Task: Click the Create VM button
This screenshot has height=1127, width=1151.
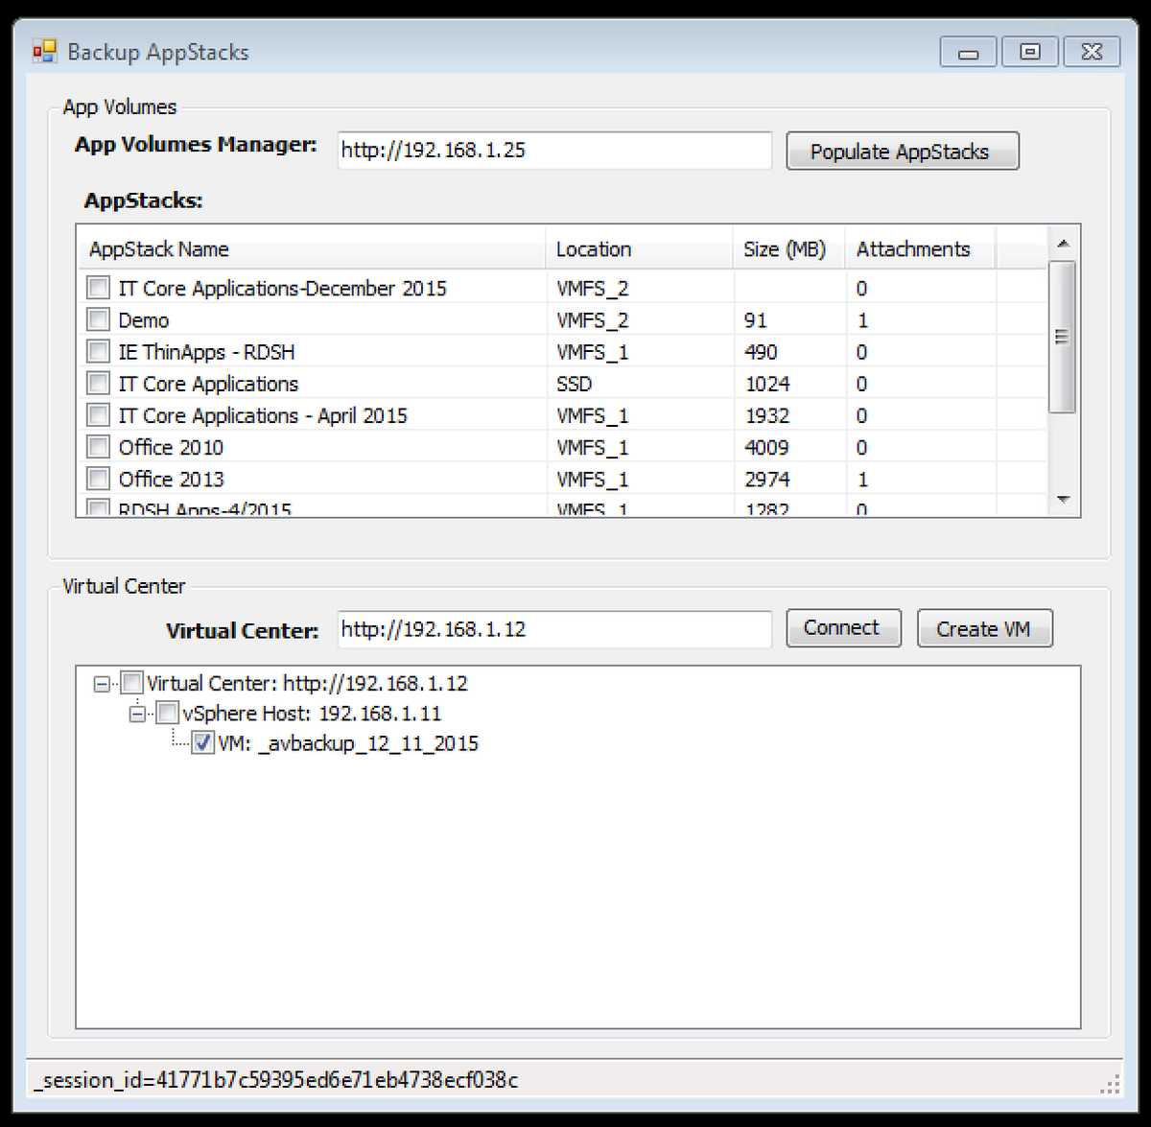Action: pyautogui.click(x=984, y=628)
